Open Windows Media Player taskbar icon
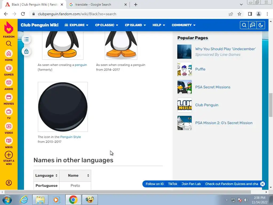Viewport: 273px width, 205px height. (57, 200)
